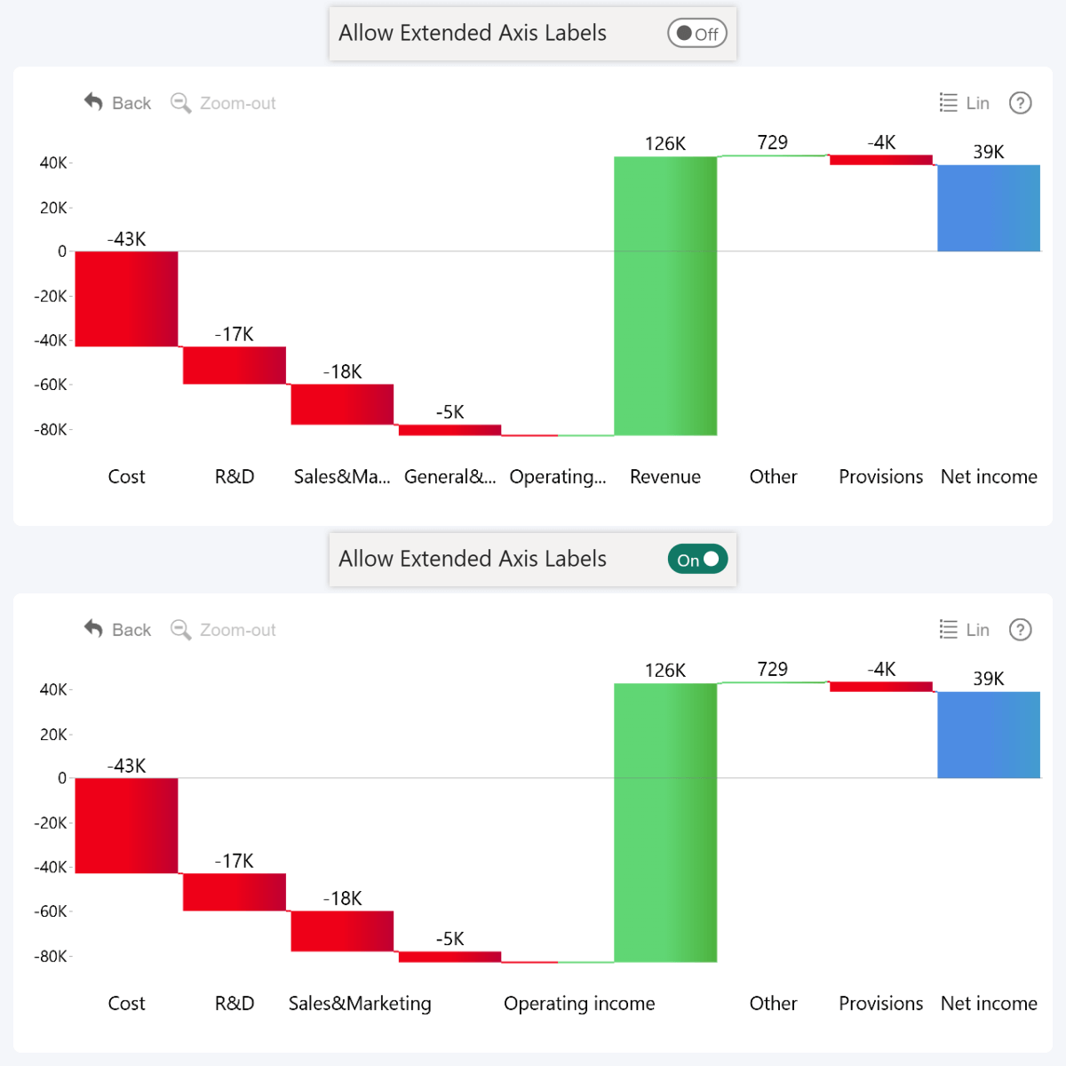This screenshot has width=1066, height=1066.
Task: Select the Zoom-out icon on bottom chart
Action: 181,630
